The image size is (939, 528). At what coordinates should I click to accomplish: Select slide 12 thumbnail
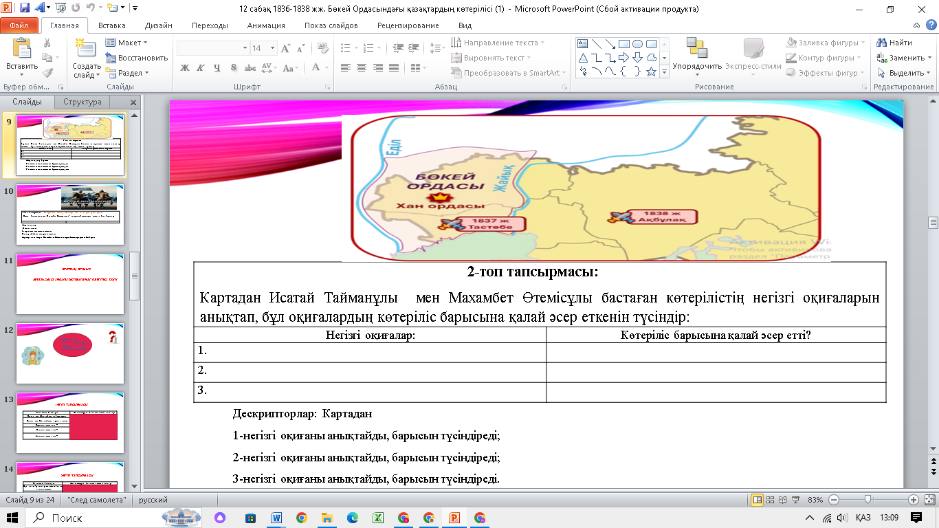point(70,353)
